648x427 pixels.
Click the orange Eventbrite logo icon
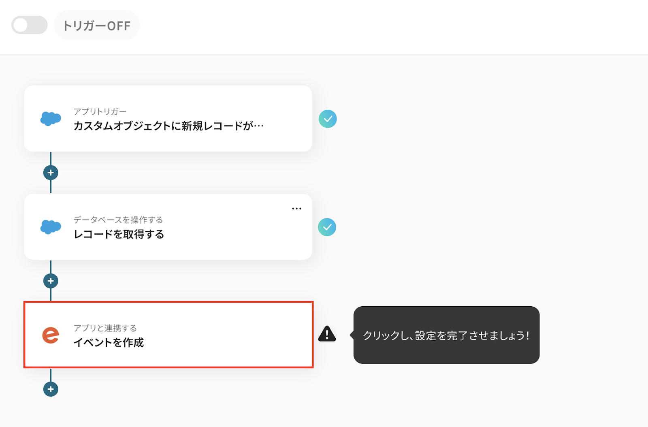coord(51,335)
